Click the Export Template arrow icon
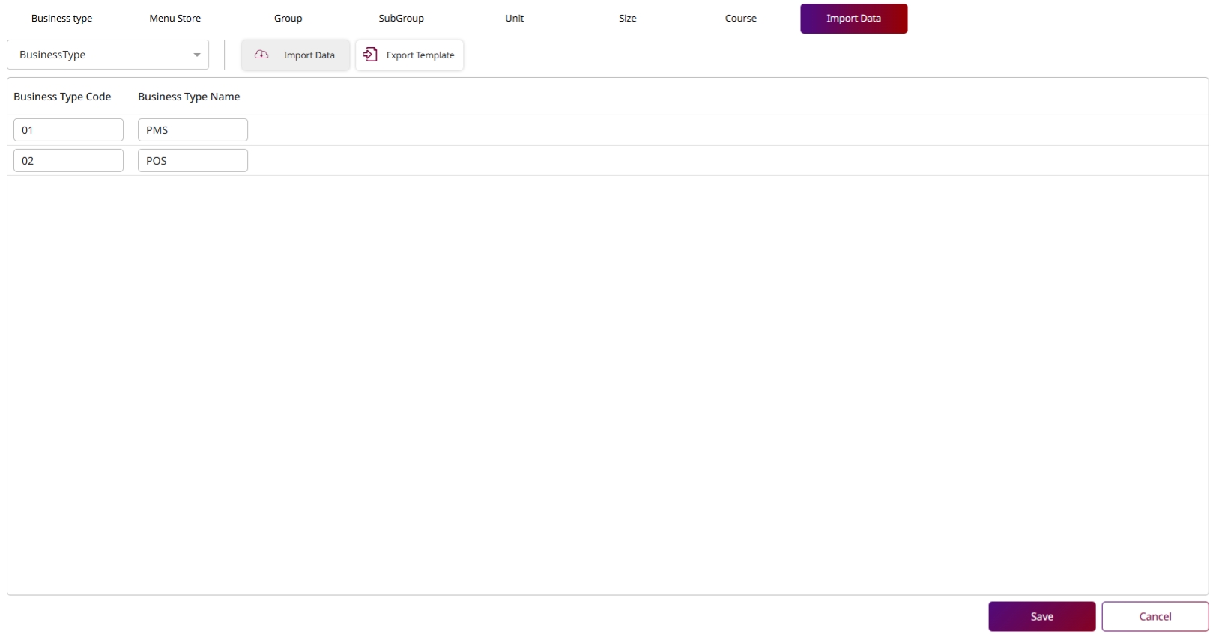Viewport: 1216px width, 634px height. [370, 55]
